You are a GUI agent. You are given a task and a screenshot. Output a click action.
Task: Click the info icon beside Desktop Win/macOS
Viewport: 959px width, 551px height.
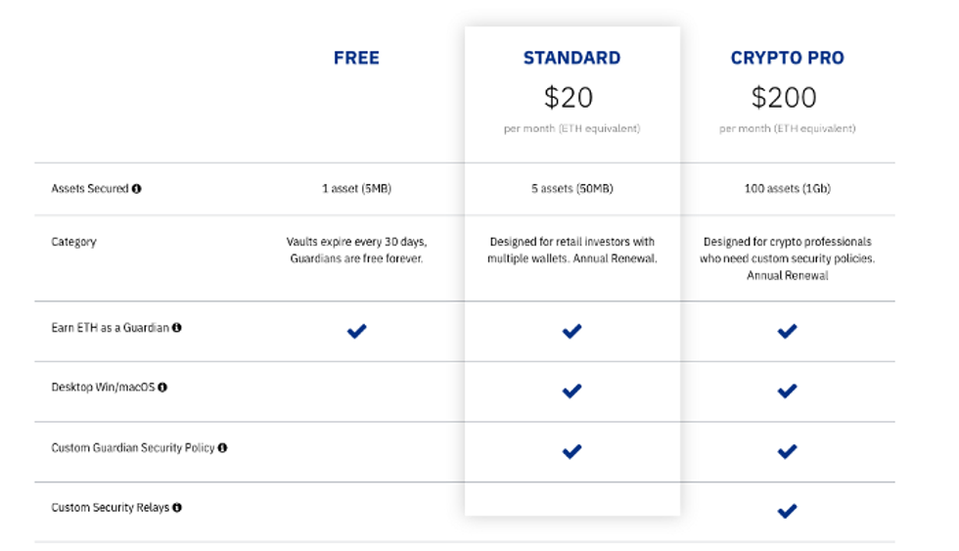click(162, 388)
